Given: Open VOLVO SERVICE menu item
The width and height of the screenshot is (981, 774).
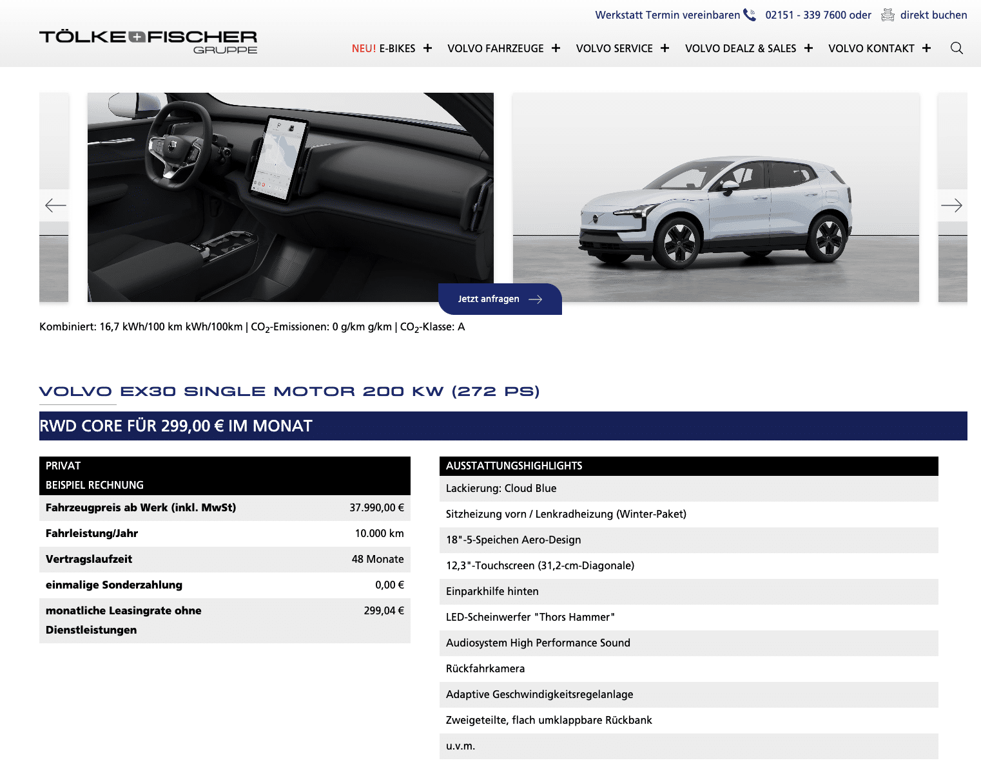Looking at the screenshot, I should [614, 48].
